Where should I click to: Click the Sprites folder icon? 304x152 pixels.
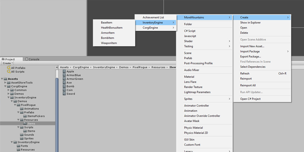point(22,138)
